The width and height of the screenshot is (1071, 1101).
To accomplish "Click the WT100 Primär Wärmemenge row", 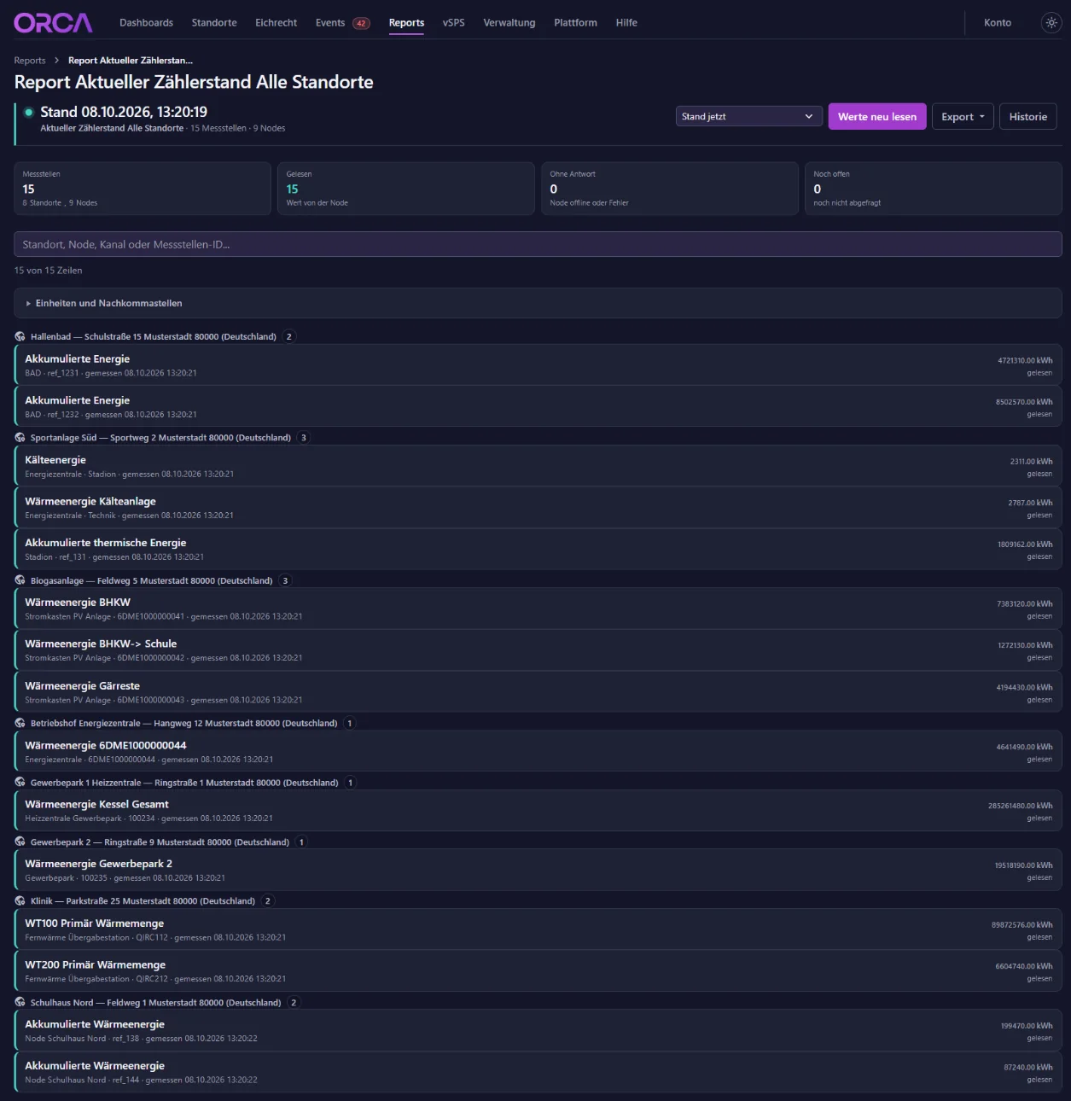I will point(538,929).
